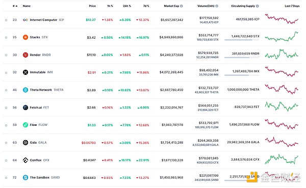Click the Conflux CFX logo icon
This screenshot has height=188, width=306.
25,160
